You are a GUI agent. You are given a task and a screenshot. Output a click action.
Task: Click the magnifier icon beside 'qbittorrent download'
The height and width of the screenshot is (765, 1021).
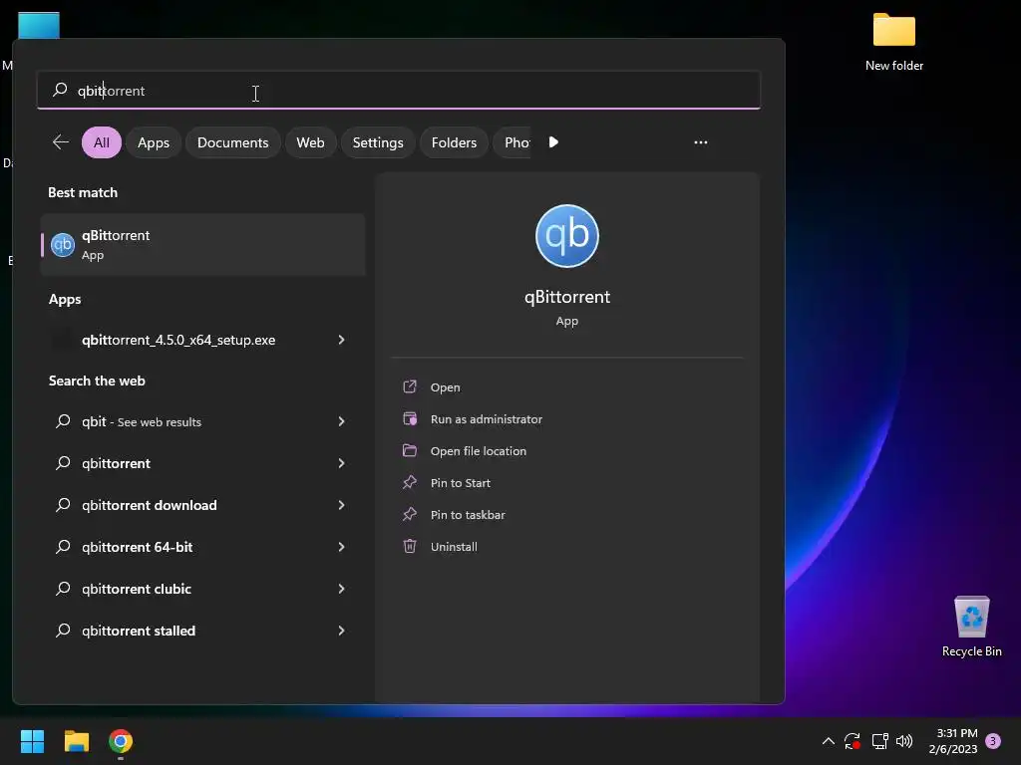tap(63, 505)
